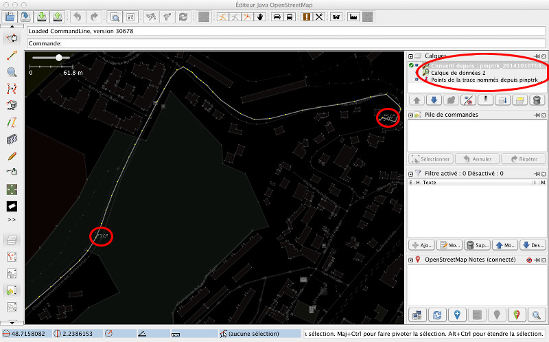Toggle visibility eye of Converti depuis layer
Image resolution: width=549 pixels, height=342 pixels.
pos(417,65)
